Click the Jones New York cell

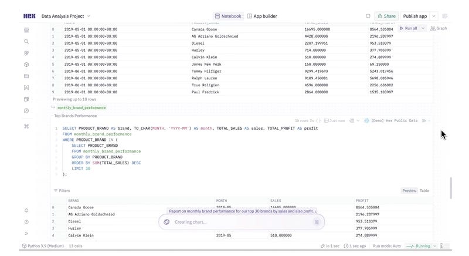click(x=206, y=65)
